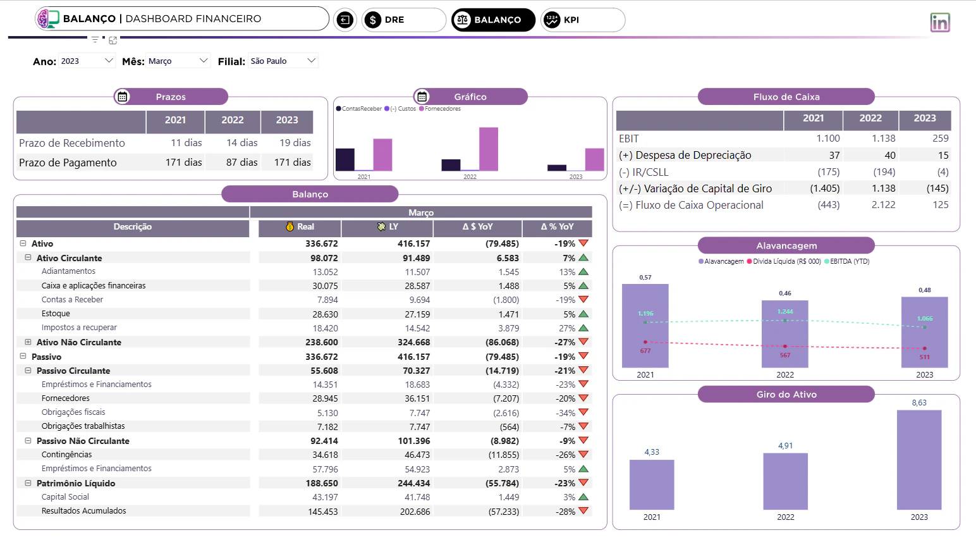Click the Prazo de Recebimento row label
Image resolution: width=976 pixels, height=542 pixels.
(x=72, y=143)
